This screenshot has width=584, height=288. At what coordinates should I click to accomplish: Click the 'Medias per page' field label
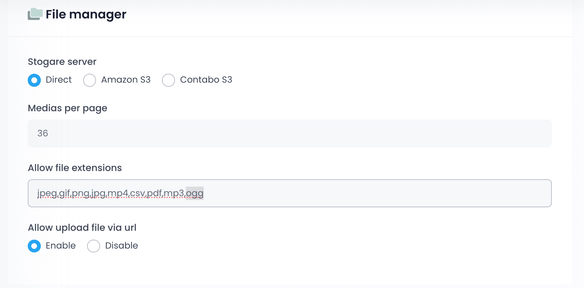click(x=68, y=108)
